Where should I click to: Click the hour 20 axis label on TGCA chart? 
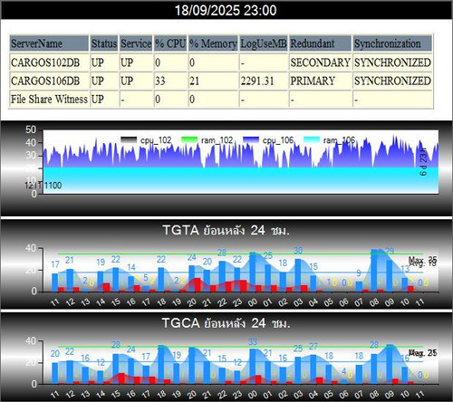pyautogui.click(x=192, y=394)
